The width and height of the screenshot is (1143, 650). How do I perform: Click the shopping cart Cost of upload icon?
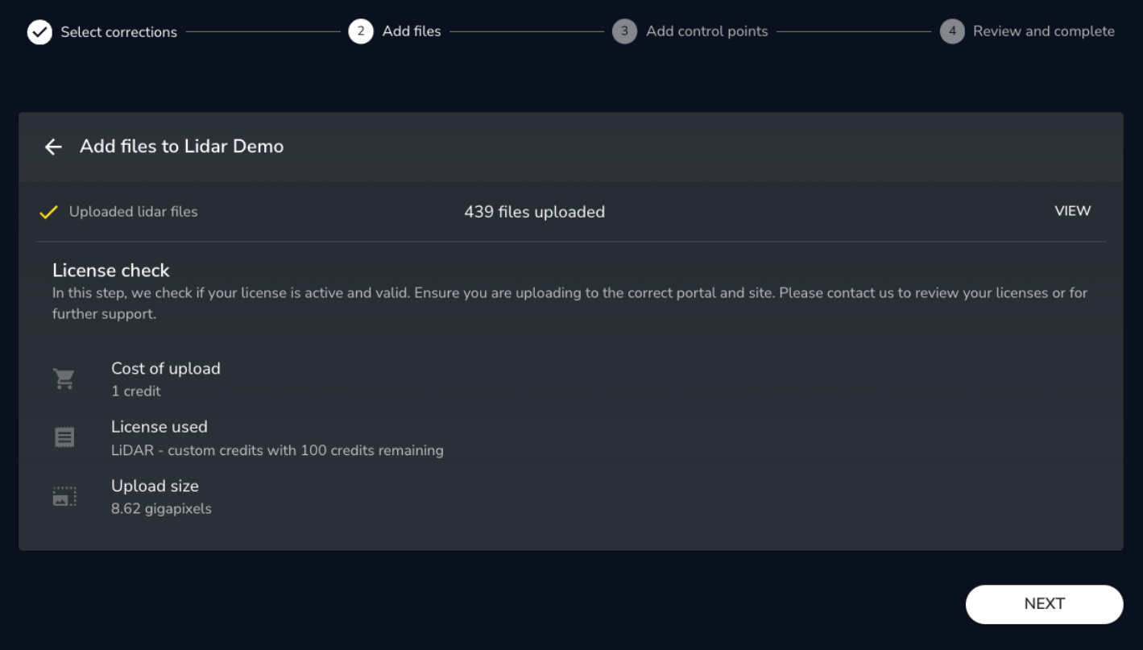tap(64, 379)
